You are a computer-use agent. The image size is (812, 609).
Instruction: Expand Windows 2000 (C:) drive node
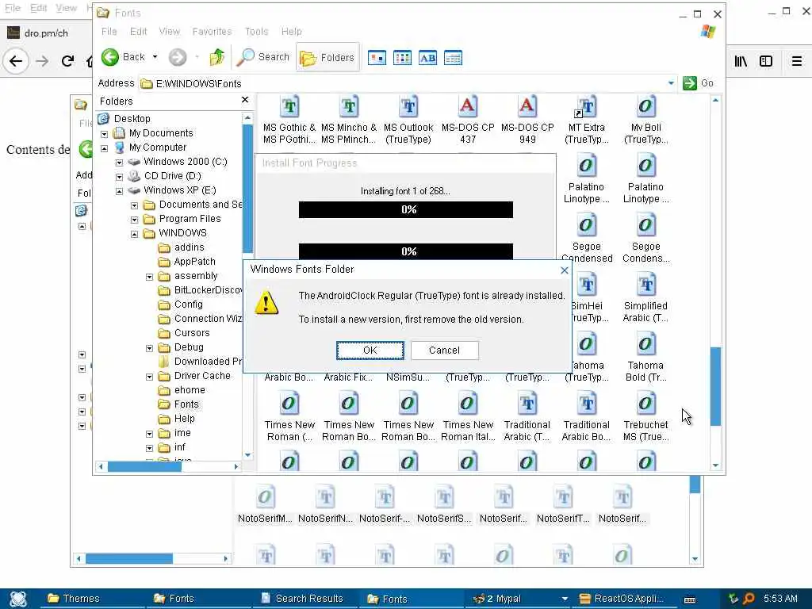pos(119,162)
